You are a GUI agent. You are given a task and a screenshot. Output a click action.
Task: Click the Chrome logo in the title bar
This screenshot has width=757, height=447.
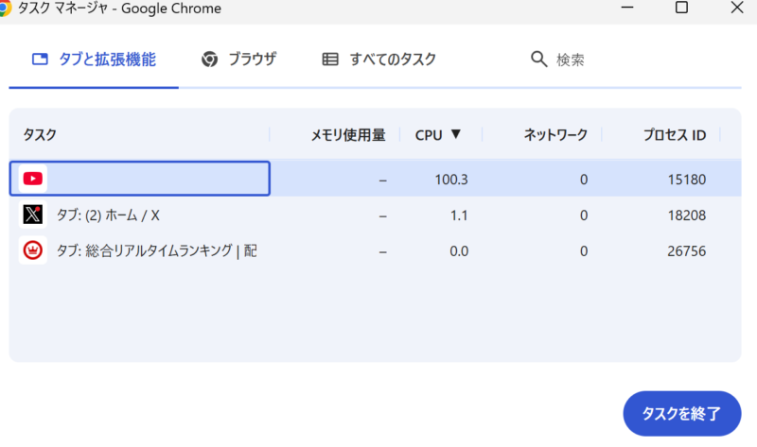coord(5,9)
